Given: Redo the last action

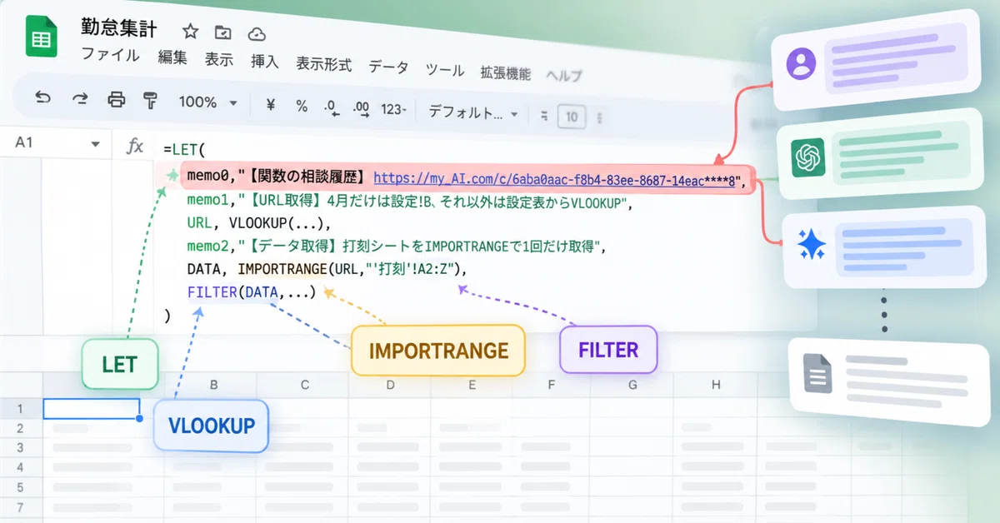Looking at the screenshot, I should click(80, 100).
